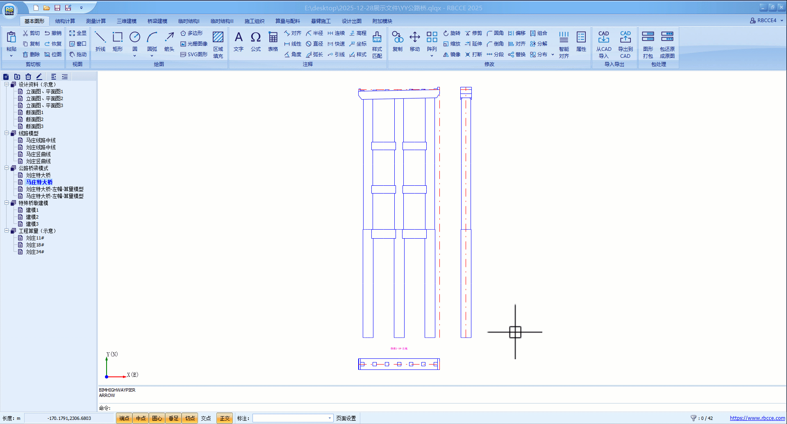Toggle the 端点 endpoint snap
This screenshot has width=787, height=424.
pyautogui.click(x=124, y=418)
